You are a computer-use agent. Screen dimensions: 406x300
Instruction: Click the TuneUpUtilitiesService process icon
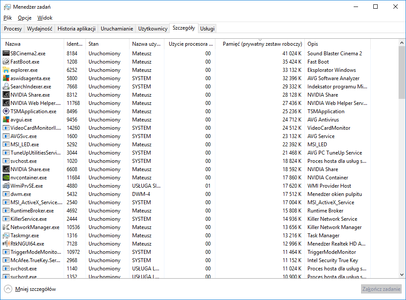tap(6, 152)
